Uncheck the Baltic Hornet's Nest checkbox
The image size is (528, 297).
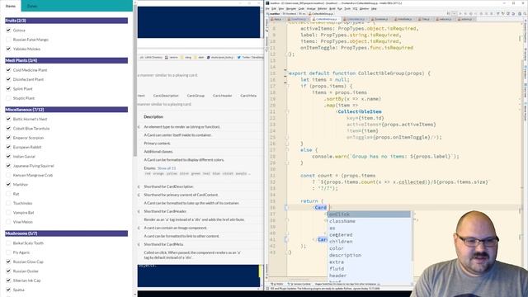click(x=8, y=119)
